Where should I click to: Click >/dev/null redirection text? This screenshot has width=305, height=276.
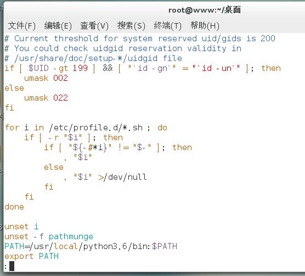click(x=122, y=177)
